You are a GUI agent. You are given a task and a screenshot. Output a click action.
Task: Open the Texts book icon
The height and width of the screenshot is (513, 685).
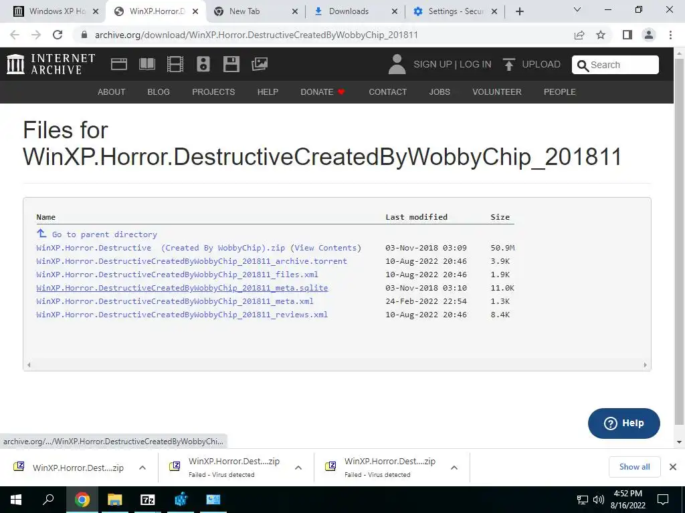(146, 64)
